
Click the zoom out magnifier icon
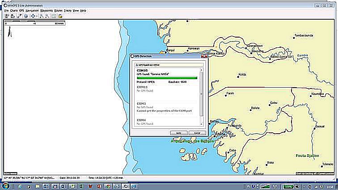[x=47, y=16]
